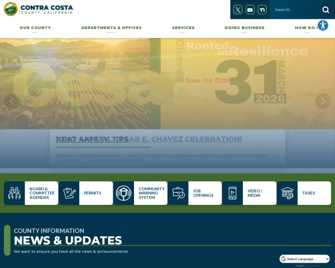Click the Chavez Celebration slide headline

point(149,139)
